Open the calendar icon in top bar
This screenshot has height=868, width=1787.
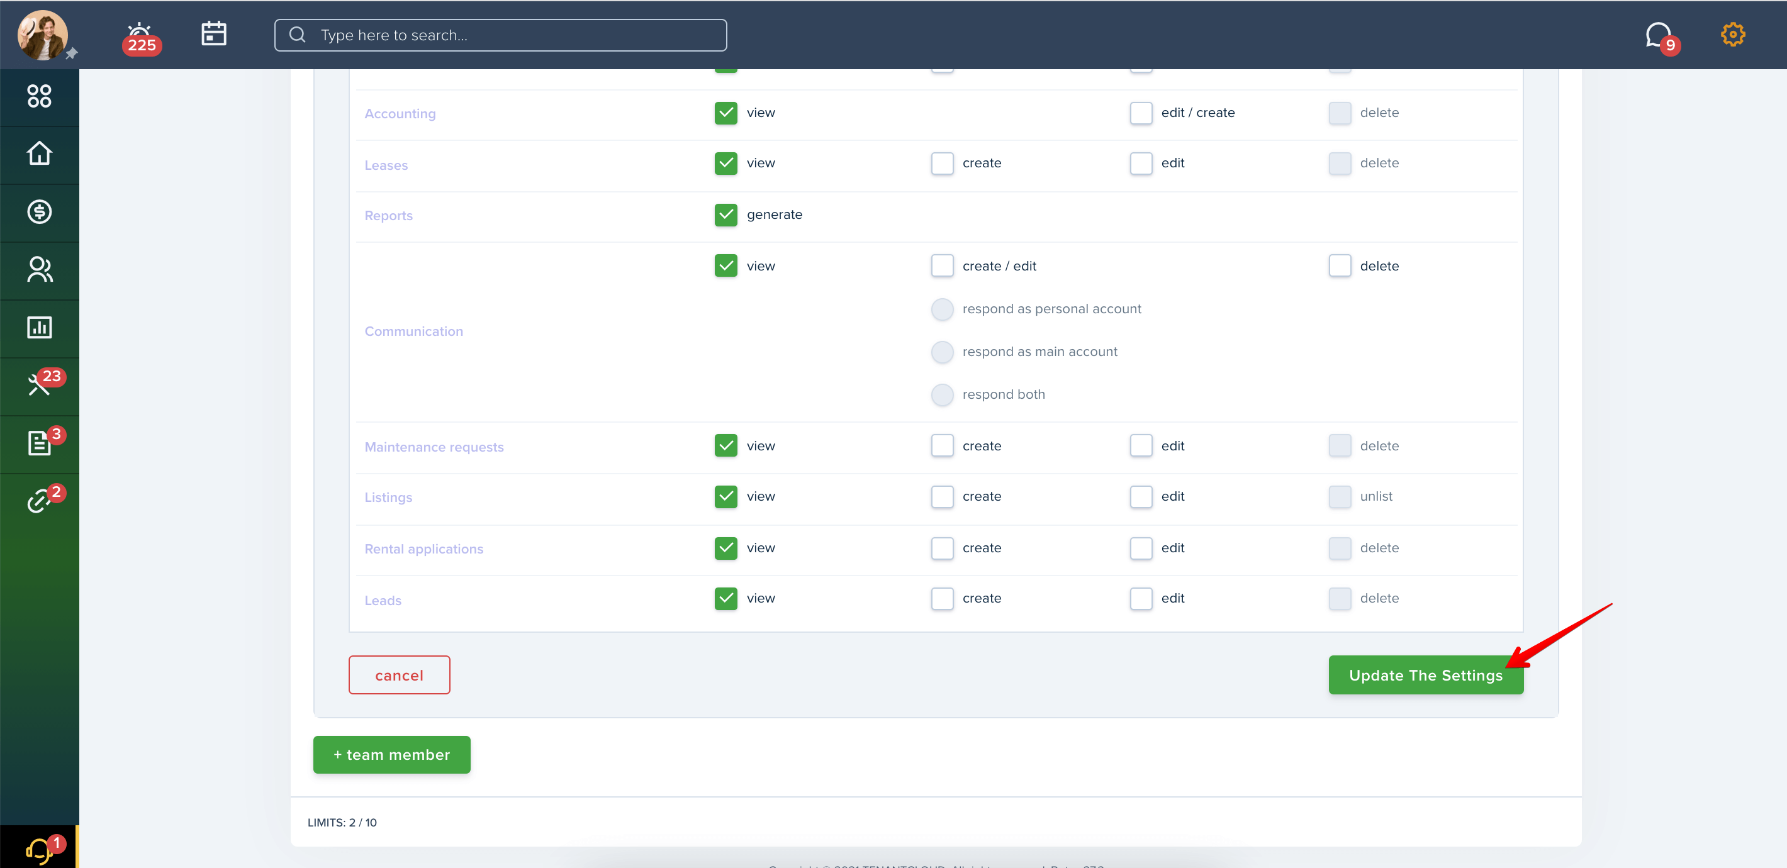pos(214,33)
